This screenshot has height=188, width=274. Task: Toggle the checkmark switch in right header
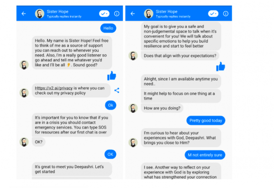point(213,14)
